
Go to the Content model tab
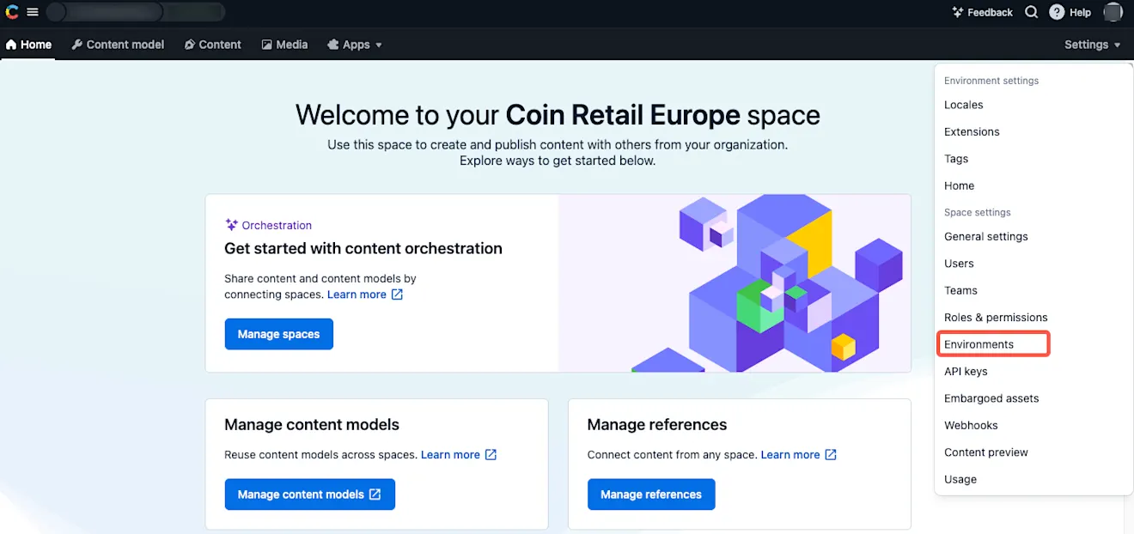tap(118, 45)
